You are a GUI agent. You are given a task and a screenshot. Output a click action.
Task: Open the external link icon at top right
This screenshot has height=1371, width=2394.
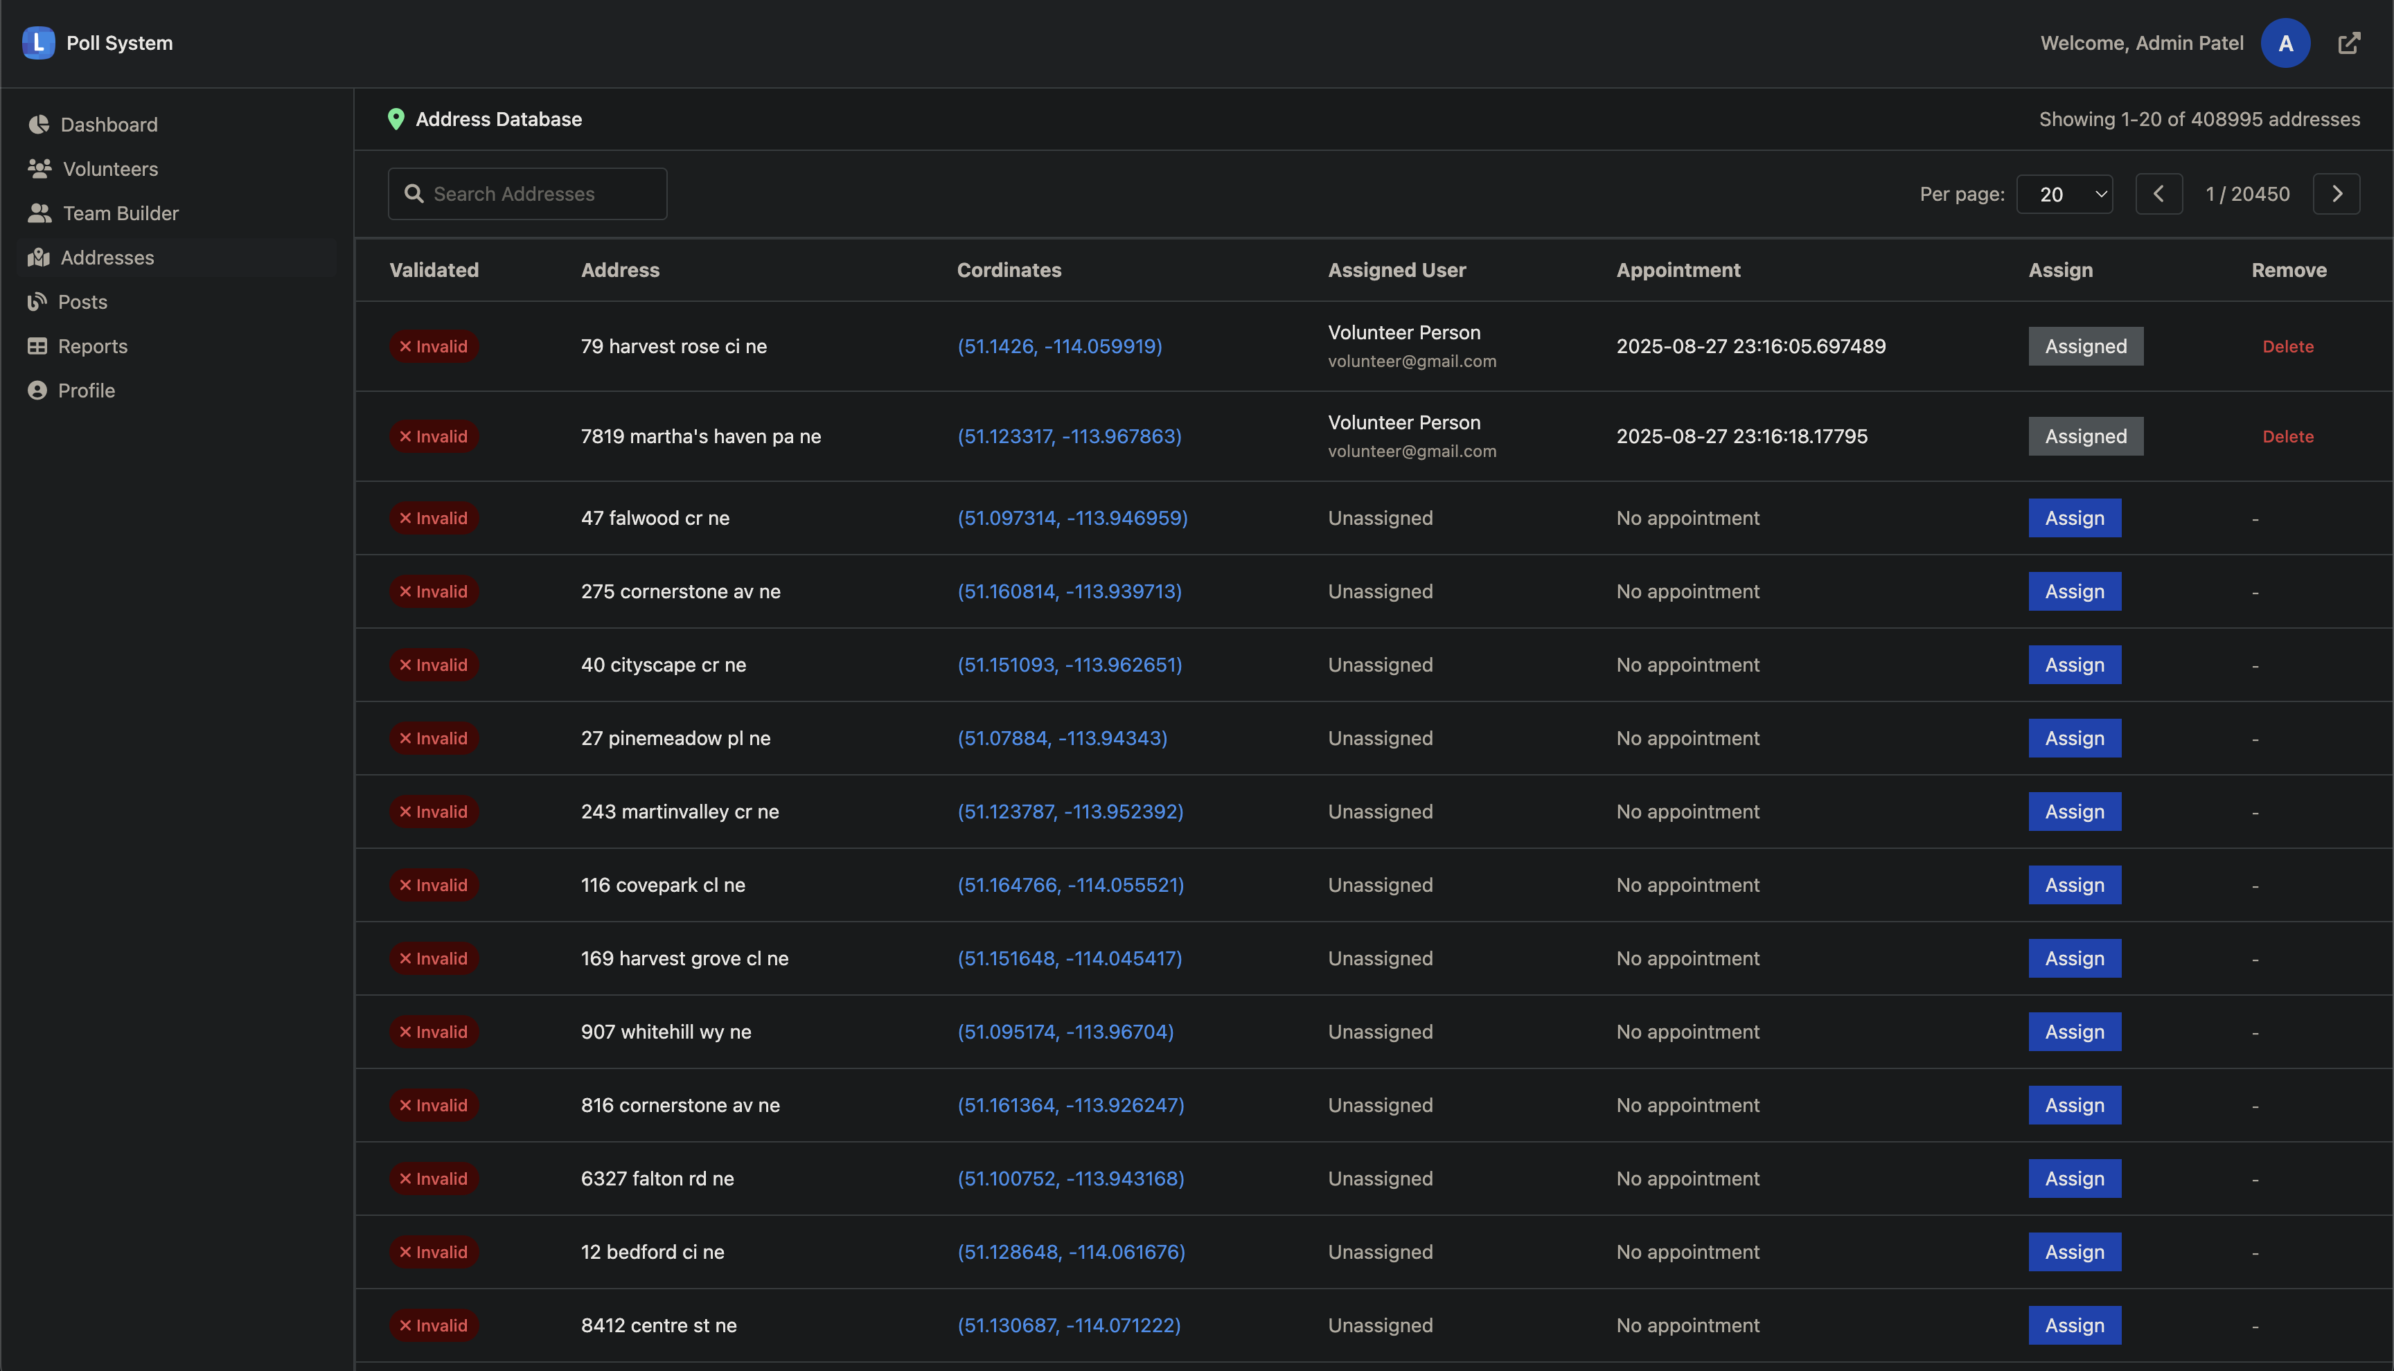click(2349, 42)
